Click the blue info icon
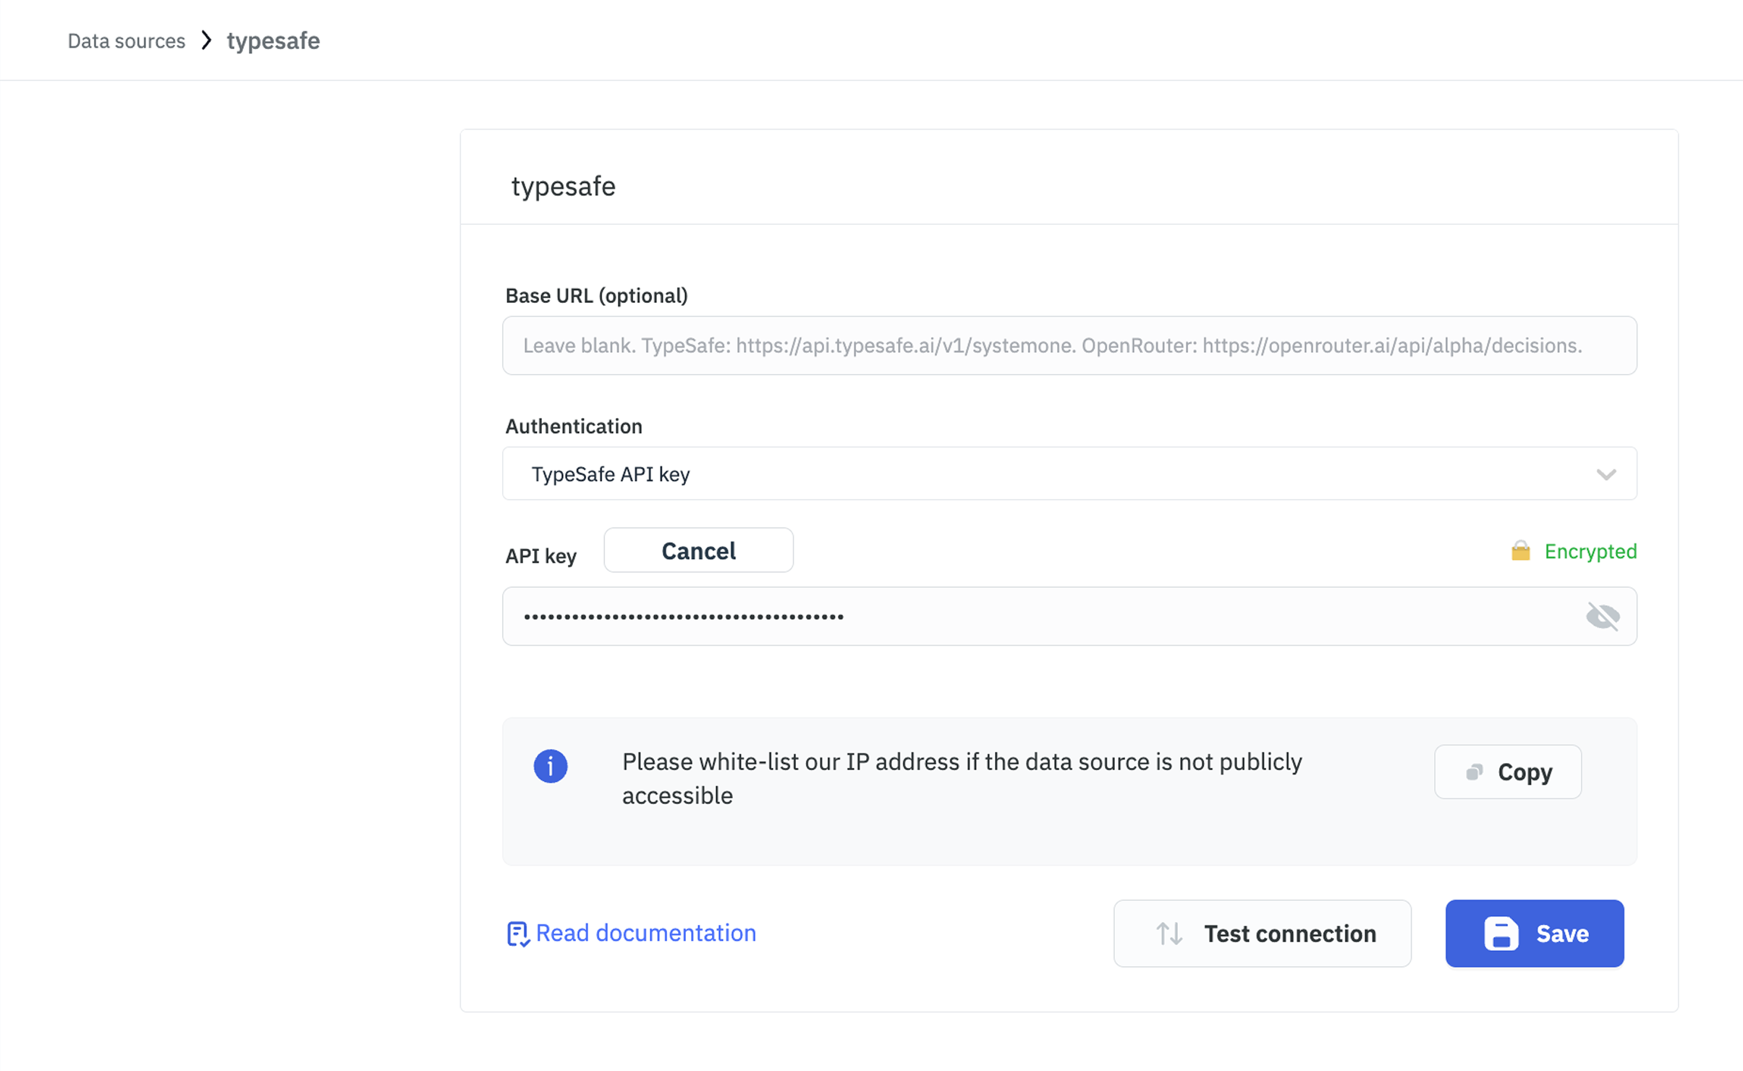 point(550,765)
